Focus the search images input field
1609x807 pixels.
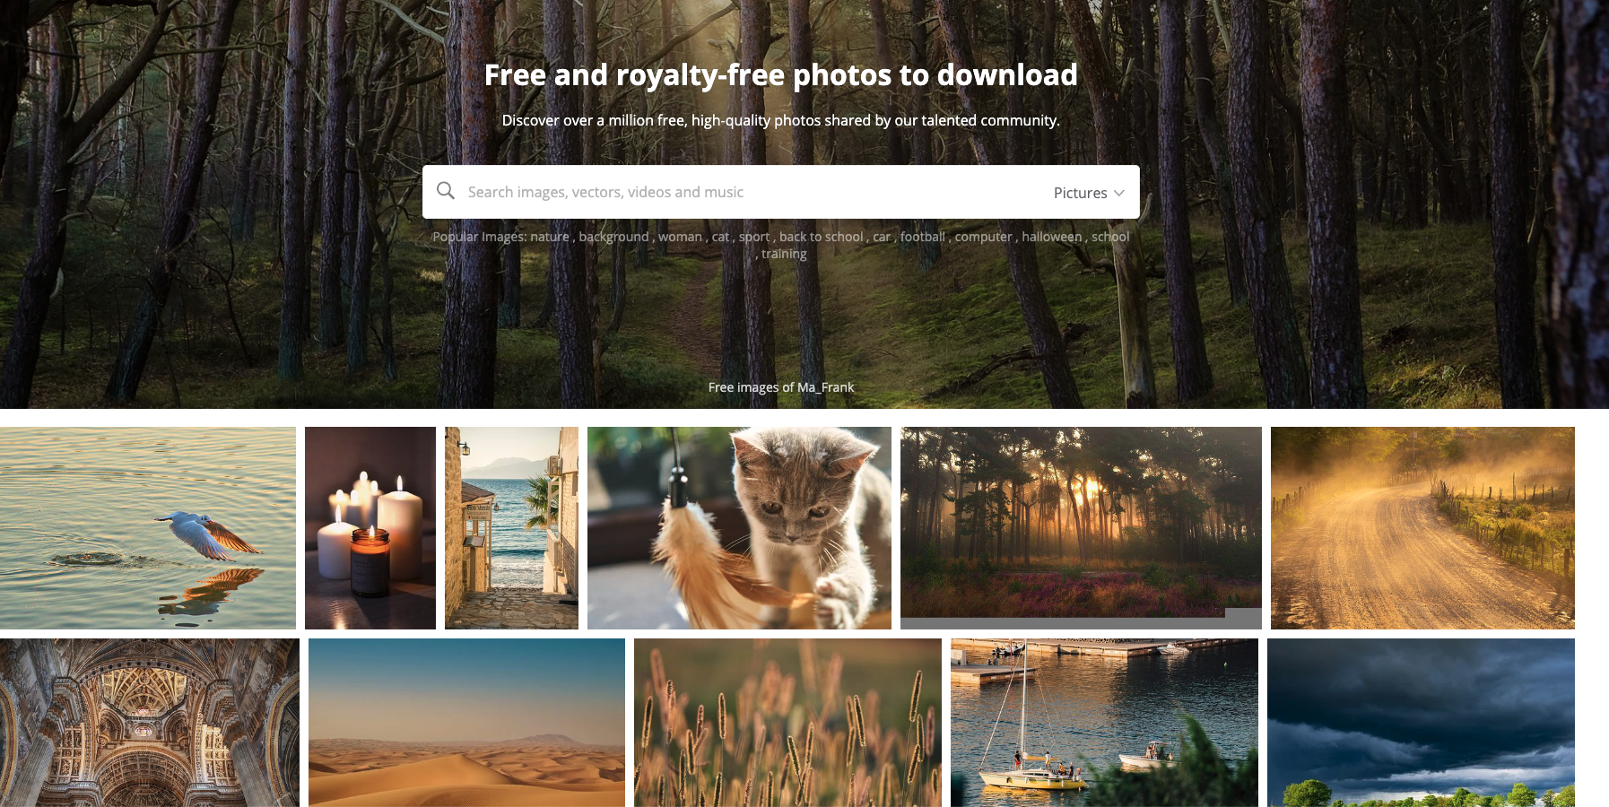click(x=753, y=192)
